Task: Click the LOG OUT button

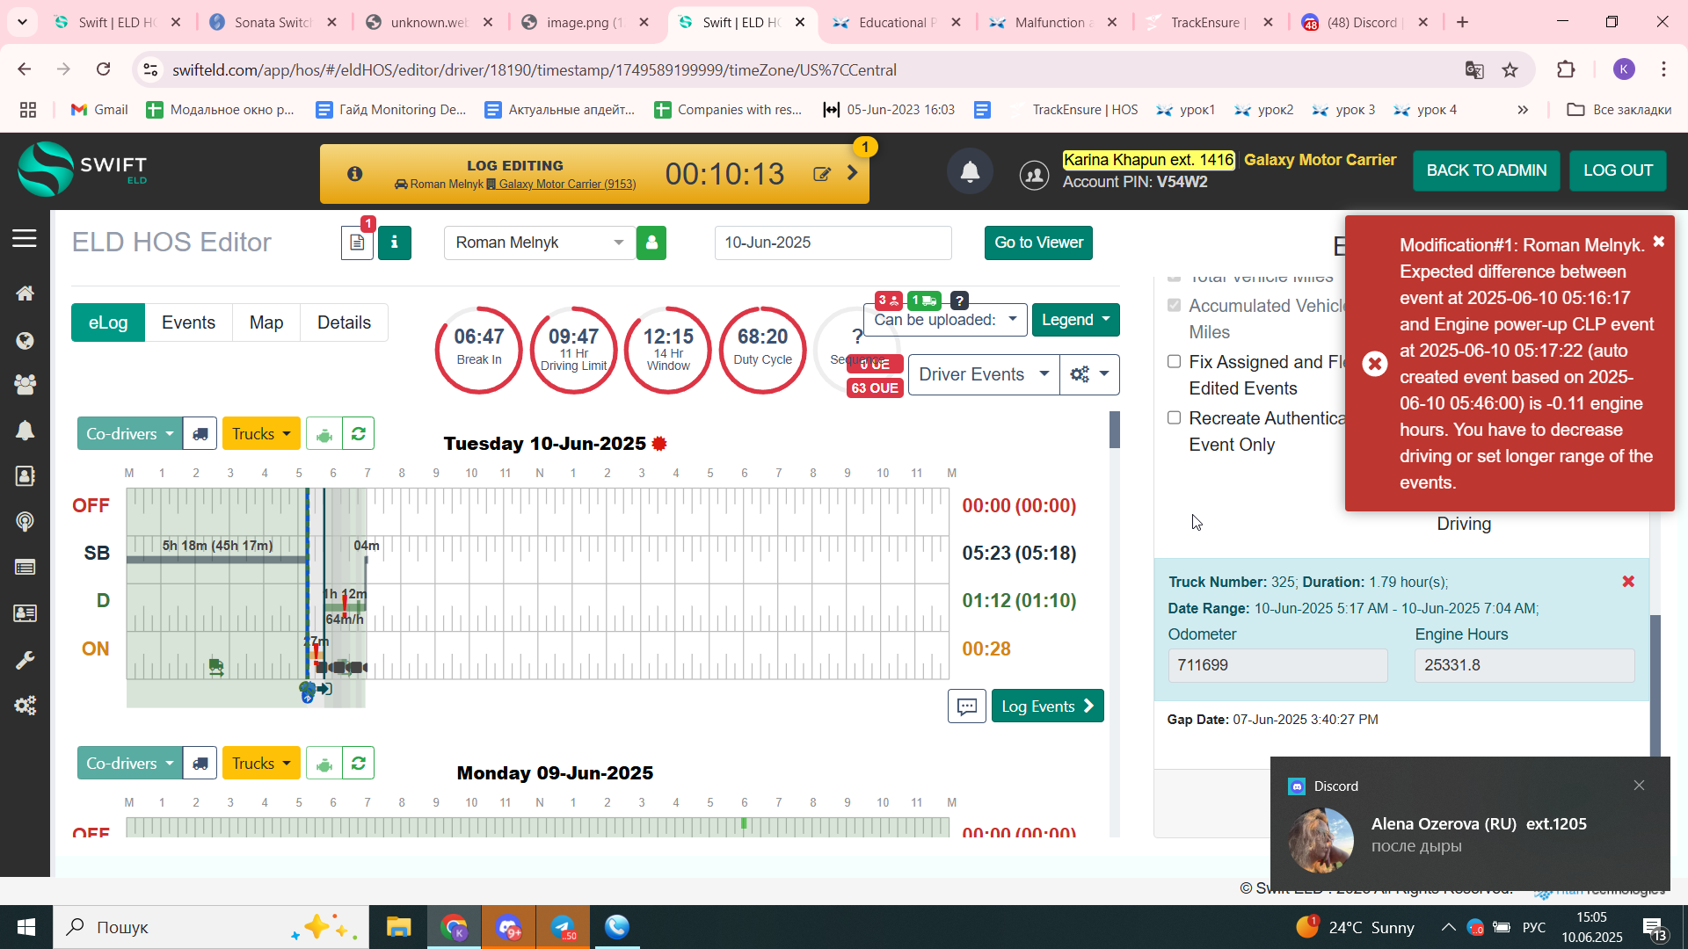Action: pyautogui.click(x=1618, y=170)
